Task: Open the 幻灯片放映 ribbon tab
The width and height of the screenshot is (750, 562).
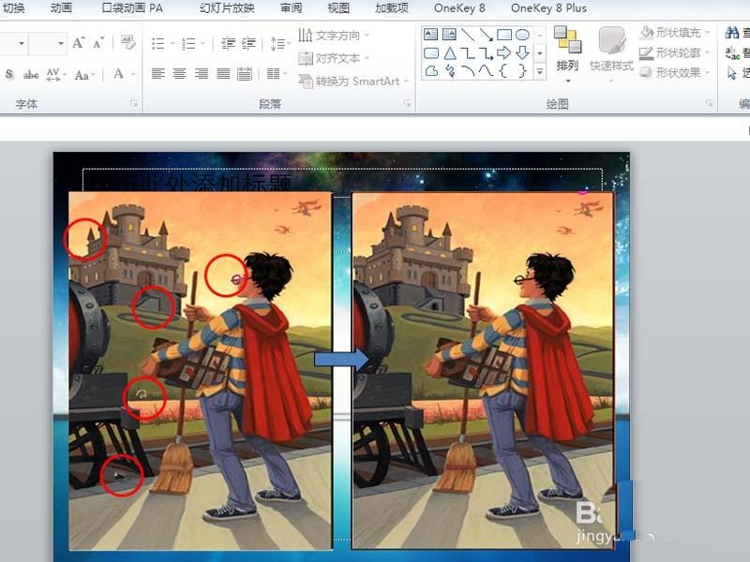Action: click(227, 8)
